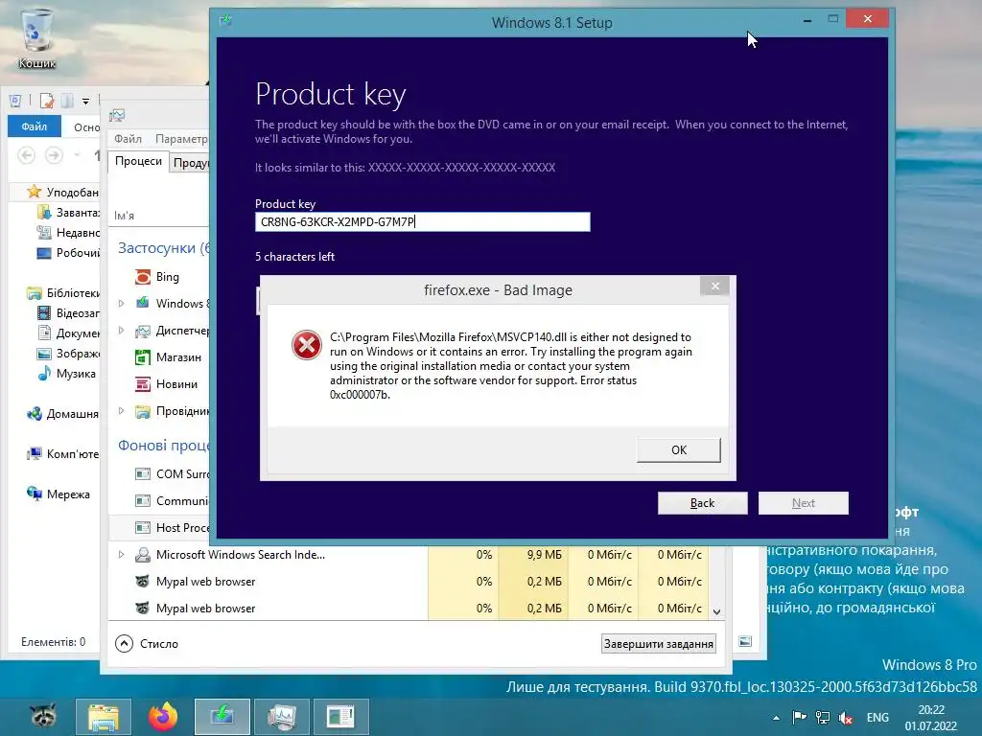
Task: Open Файл menu in Task Manager
Action: (128, 138)
